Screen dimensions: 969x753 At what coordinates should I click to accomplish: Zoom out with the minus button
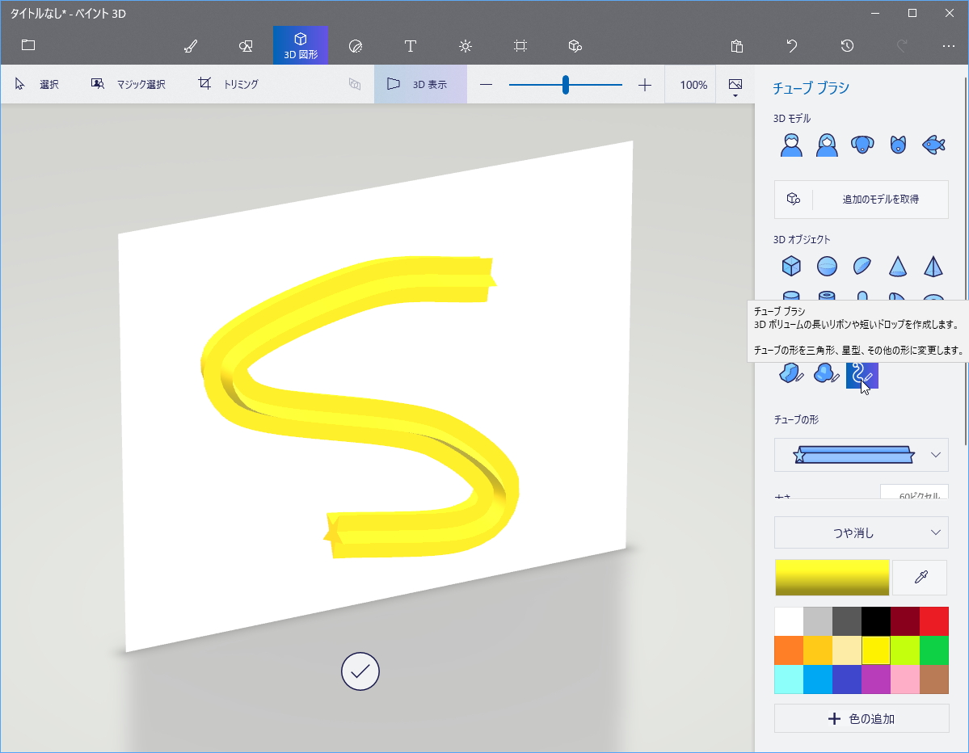point(487,85)
